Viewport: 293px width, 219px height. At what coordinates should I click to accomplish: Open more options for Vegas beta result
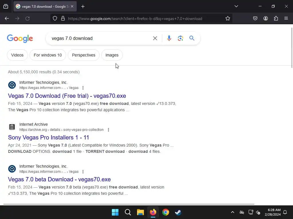click(x=83, y=171)
